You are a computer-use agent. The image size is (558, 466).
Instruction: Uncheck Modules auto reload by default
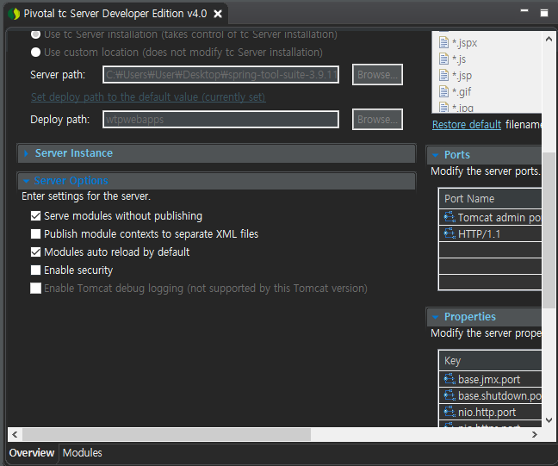point(35,252)
